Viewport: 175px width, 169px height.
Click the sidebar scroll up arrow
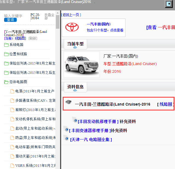pyautogui.click(x=58, y=13)
